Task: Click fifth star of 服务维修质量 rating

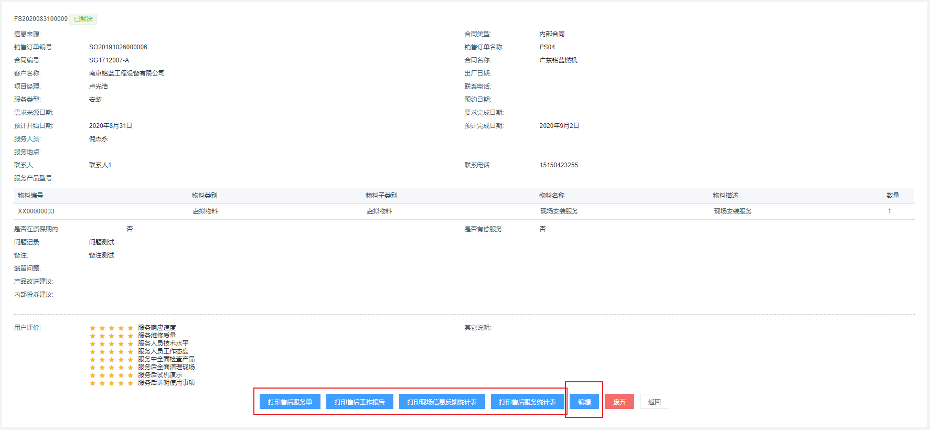Action: [x=131, y=336]
